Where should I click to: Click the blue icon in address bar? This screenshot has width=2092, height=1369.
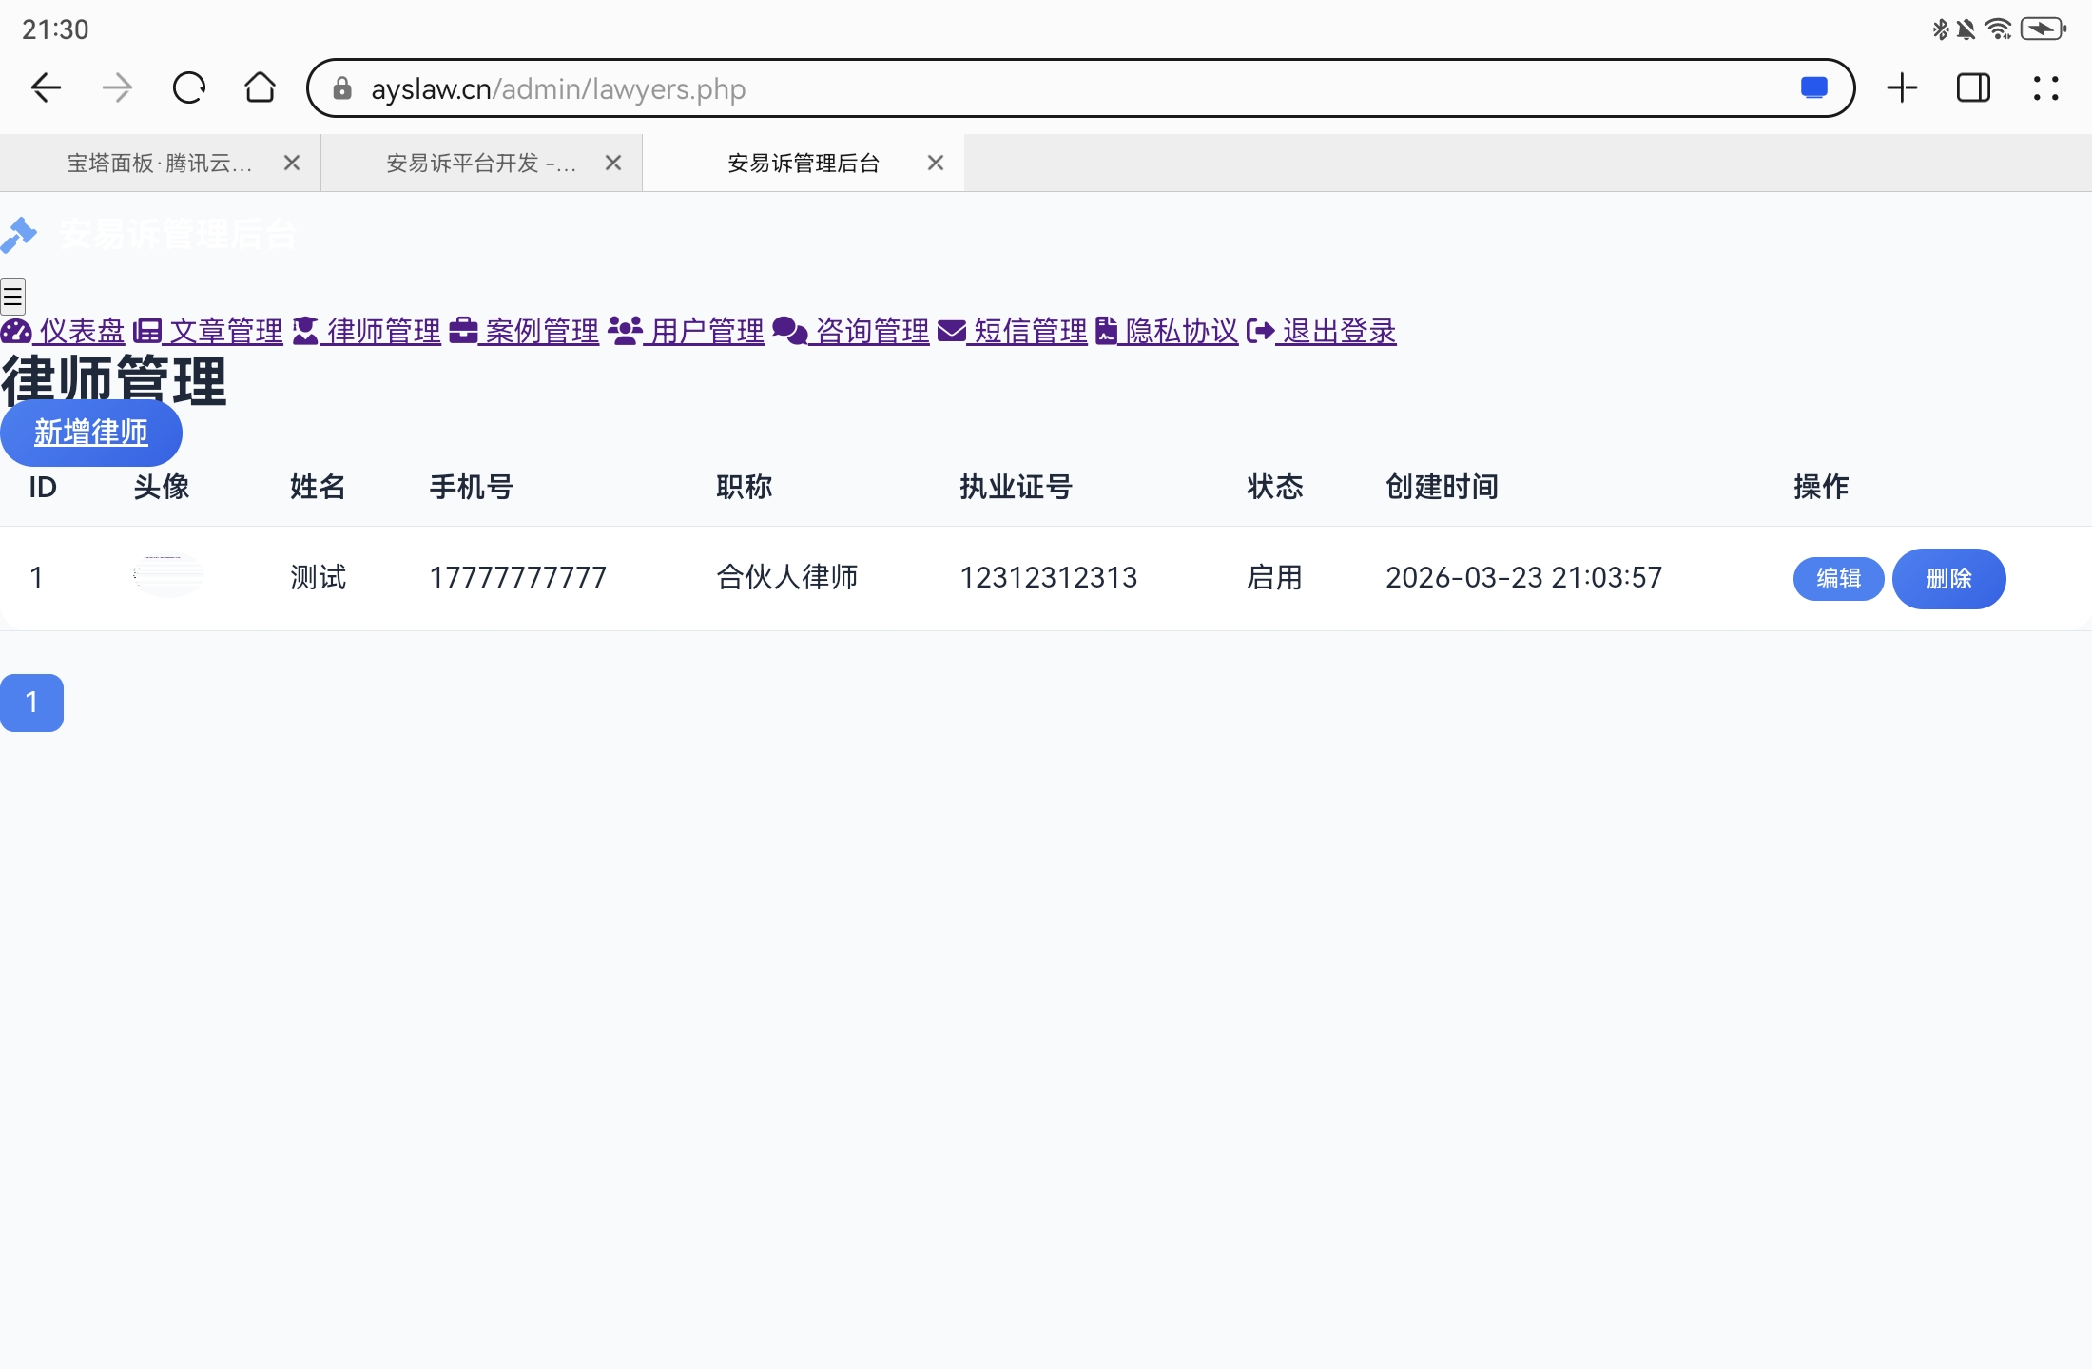1813,88
